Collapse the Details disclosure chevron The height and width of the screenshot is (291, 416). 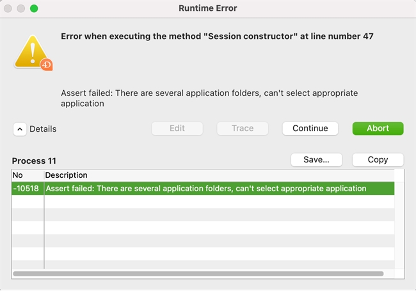(20, 129)
